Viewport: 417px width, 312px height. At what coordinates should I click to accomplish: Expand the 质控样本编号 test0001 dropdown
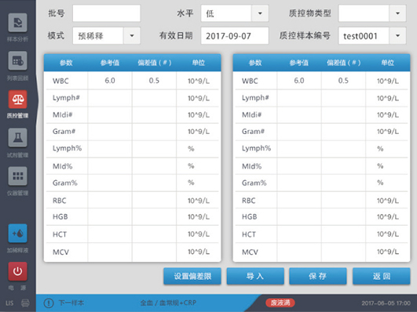(397, 35)
